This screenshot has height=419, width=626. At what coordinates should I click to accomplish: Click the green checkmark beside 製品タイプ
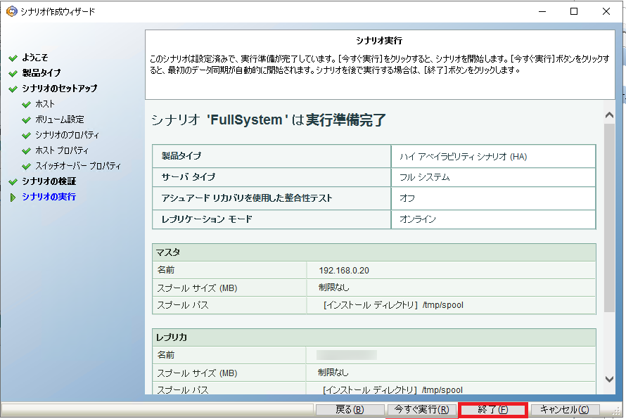[x=12, y=73]
